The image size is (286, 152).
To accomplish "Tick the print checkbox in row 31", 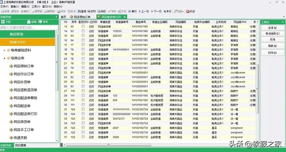I will 83,109.
